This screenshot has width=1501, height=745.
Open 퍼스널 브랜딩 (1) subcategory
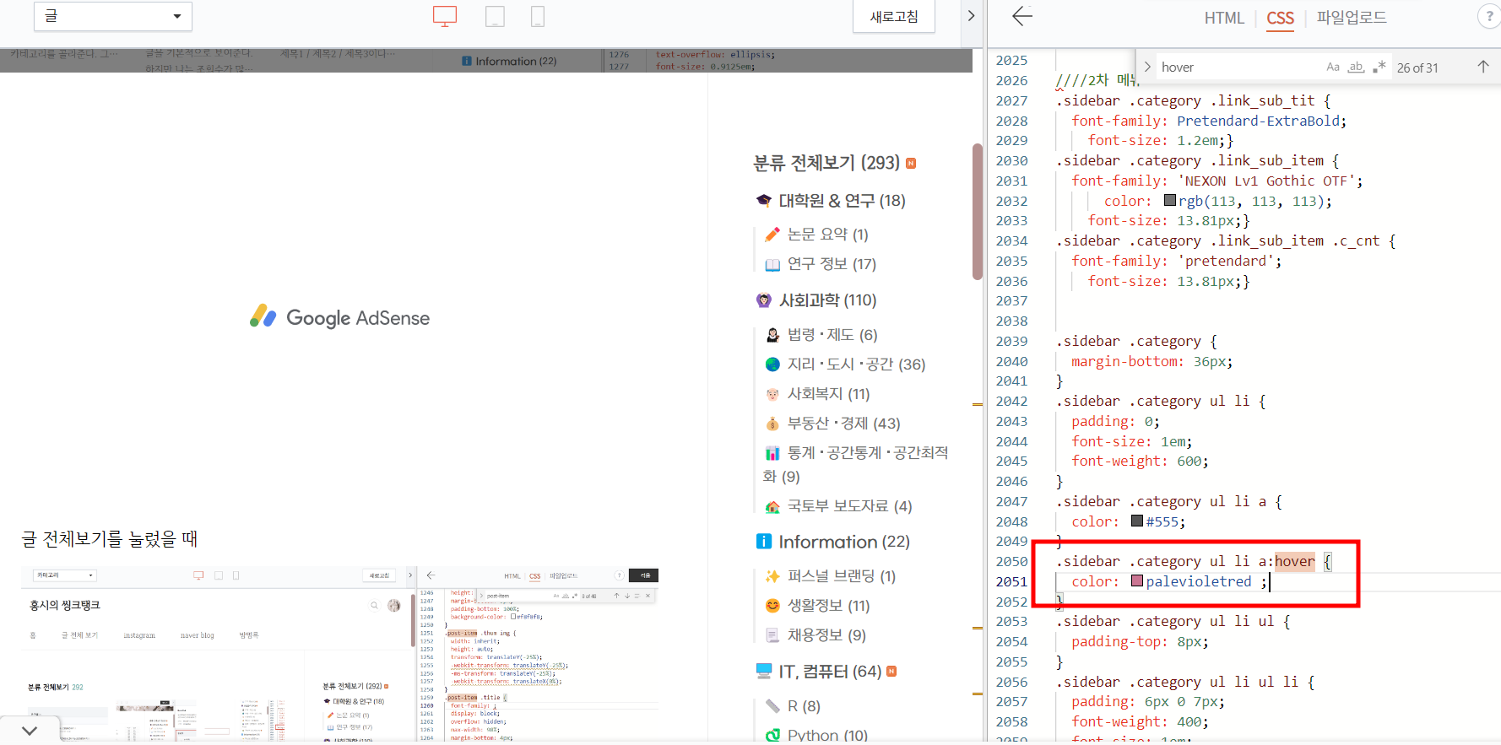coord(841,576)
